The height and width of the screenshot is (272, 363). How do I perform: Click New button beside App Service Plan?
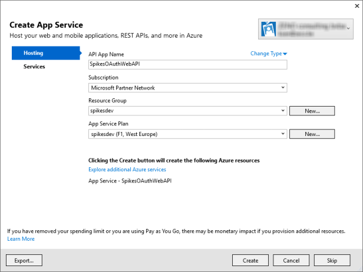tap(312, 134)
